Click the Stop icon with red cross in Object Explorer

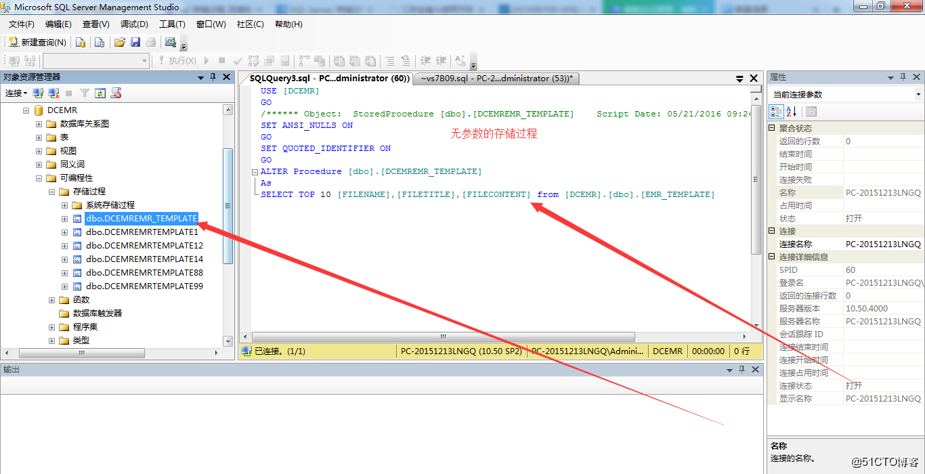pos(116,93)
